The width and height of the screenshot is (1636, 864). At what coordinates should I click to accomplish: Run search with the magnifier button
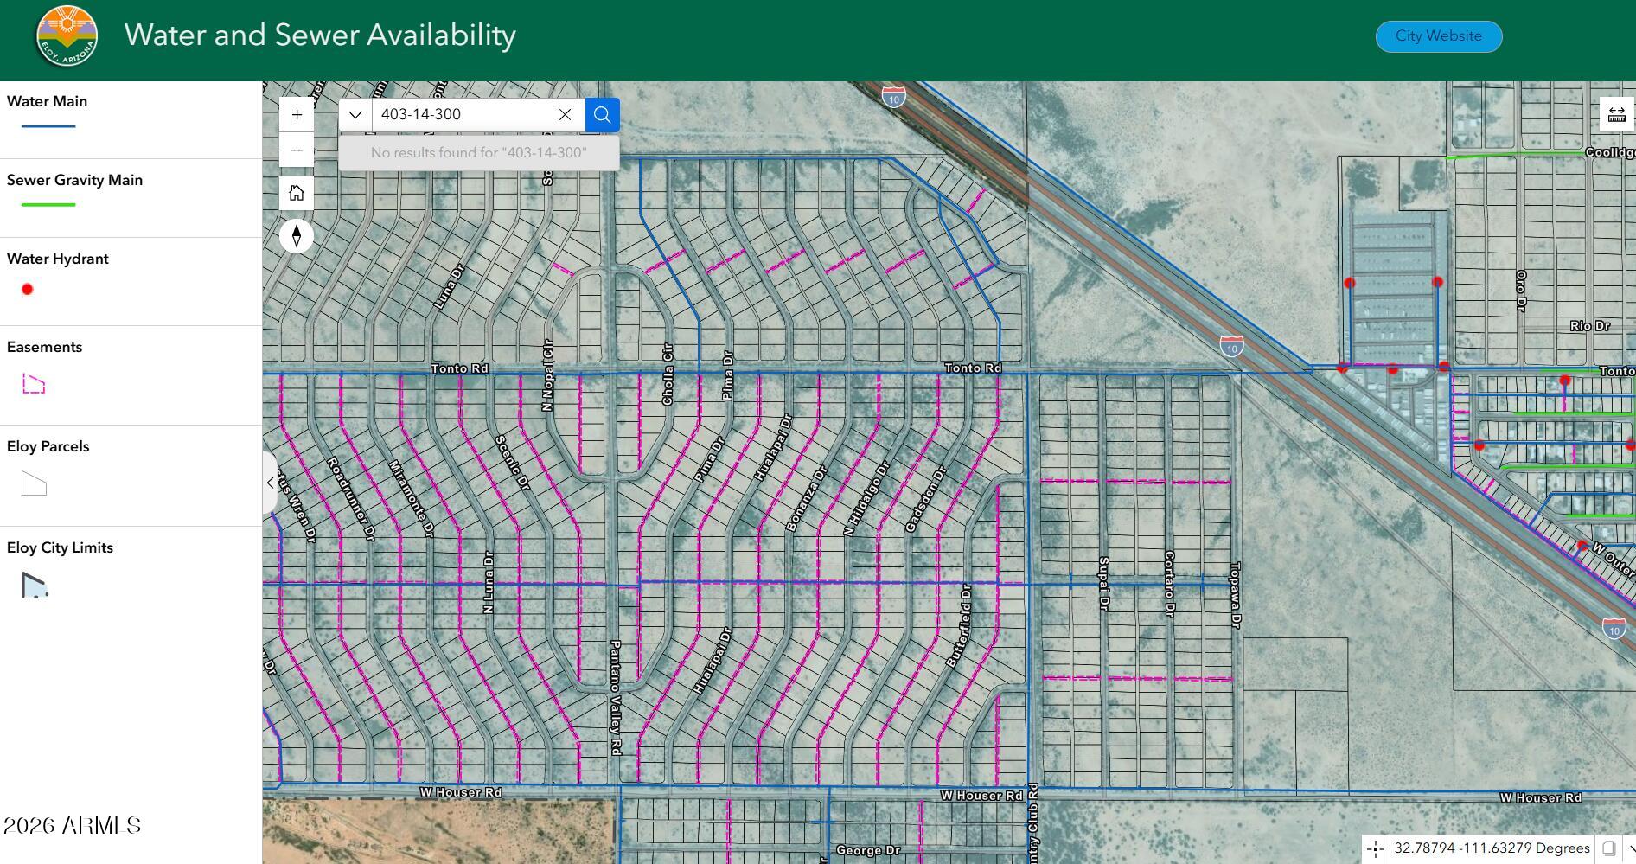(603, 115)
